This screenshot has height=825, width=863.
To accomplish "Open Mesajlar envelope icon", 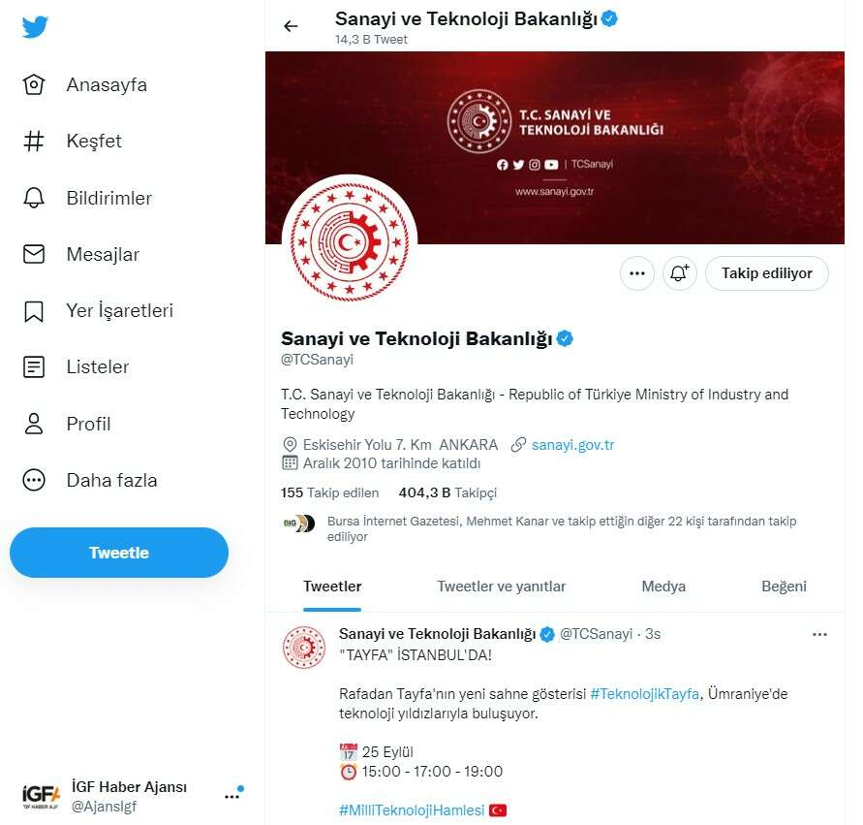I will click(x=34, y=254).
